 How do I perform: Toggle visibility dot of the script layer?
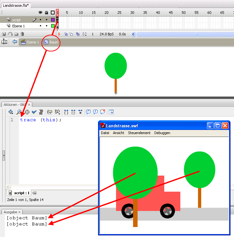point(40,20)
